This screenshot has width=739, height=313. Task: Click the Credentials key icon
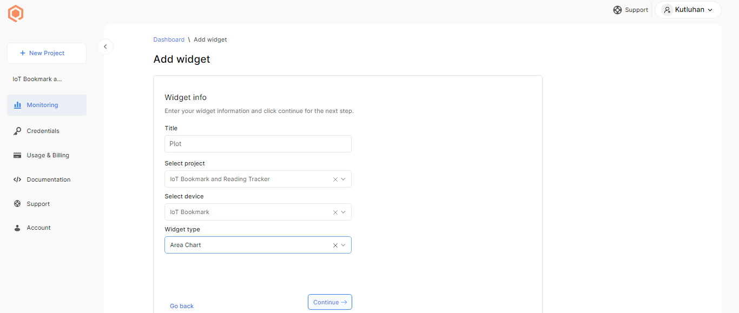[x=17, y=131]
